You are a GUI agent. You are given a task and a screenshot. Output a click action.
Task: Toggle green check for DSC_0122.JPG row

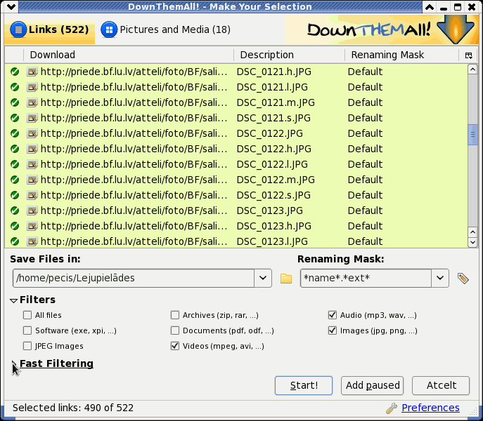pos(15,133)
